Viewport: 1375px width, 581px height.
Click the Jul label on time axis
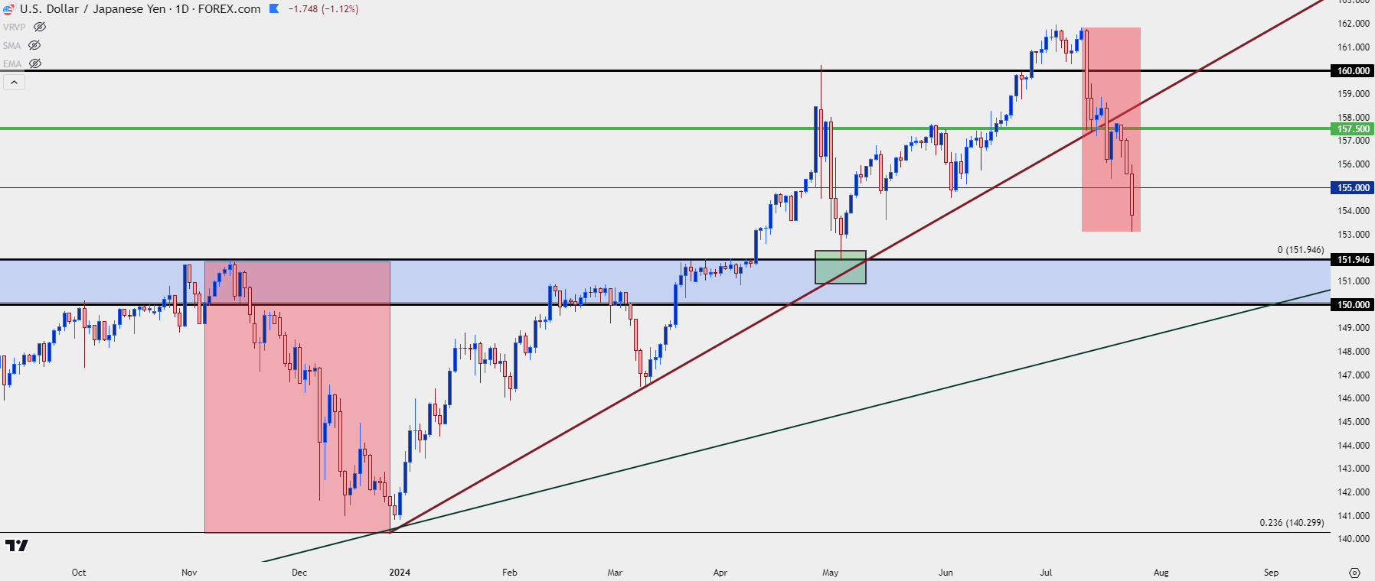[1046, 573]
